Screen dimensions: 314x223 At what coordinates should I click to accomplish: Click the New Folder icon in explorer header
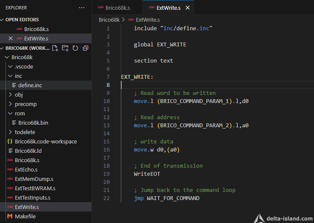[65, 48]
